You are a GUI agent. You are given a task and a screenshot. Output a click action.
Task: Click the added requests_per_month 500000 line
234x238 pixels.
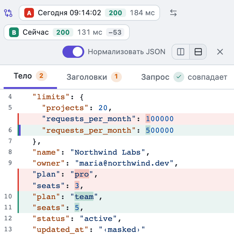pyautogui.click(x=126, y=130)
